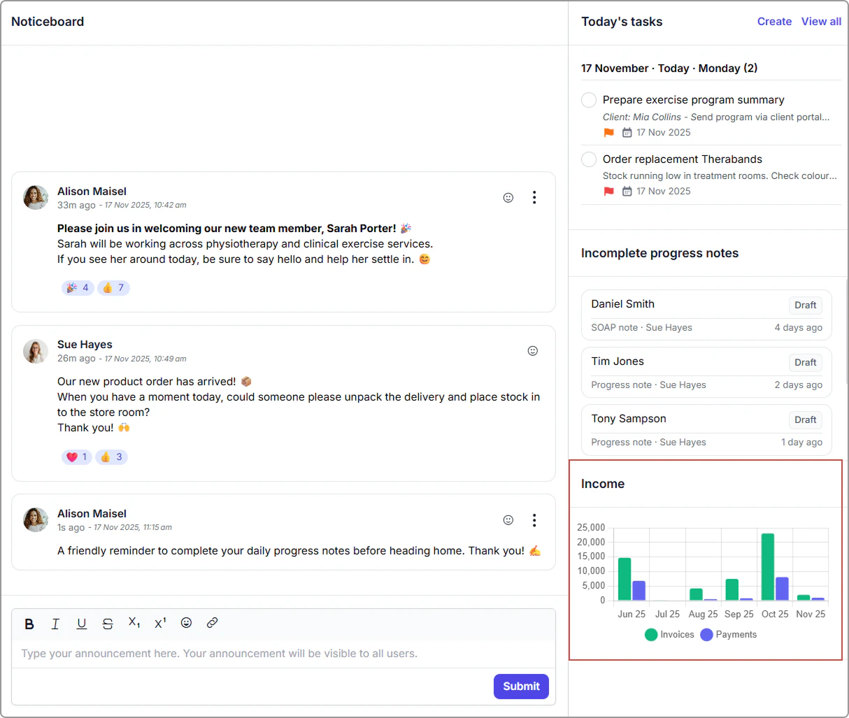849x718 pixels.
Task: Toggle the Payments legend in the Income chart
Action: 728,635
